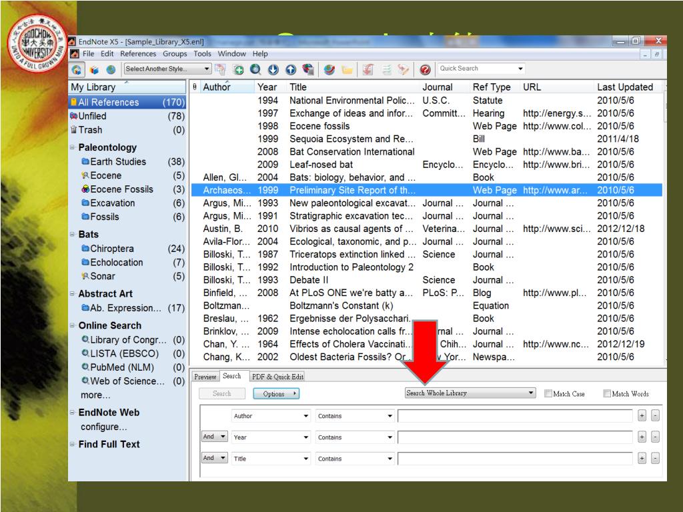
Task: Click the paperclip attachment column header
Action: coord(195,87)
